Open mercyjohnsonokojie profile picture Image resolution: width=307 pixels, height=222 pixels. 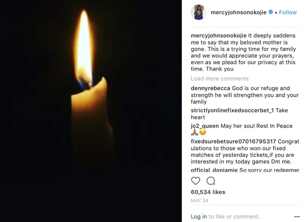coord(198,12)
